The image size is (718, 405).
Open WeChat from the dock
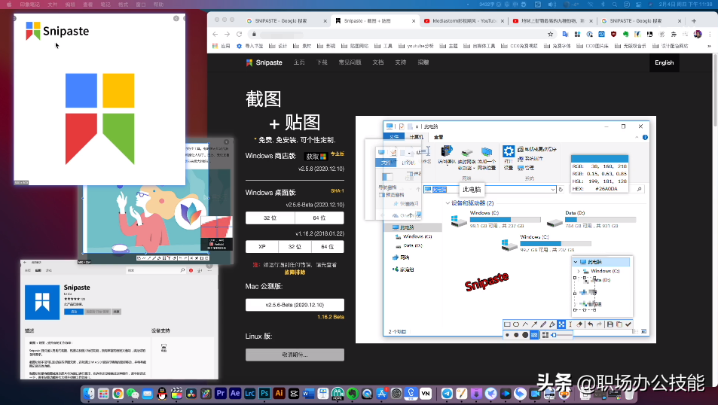point(133,394)
